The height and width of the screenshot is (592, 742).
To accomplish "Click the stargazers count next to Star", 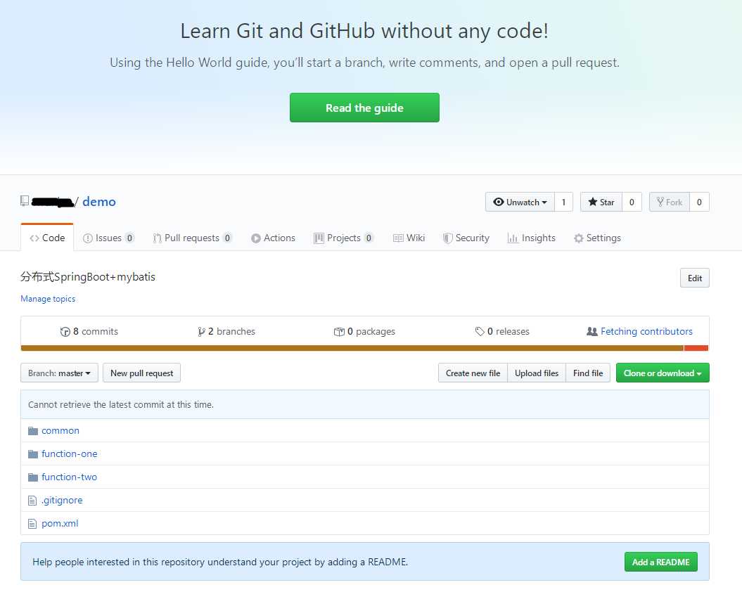I will pos(632,202).
